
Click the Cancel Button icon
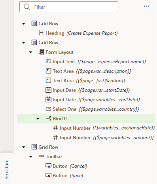[x=48, y=166]
